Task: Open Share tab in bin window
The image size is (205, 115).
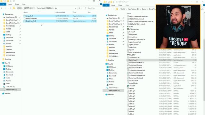Action: 17,4
